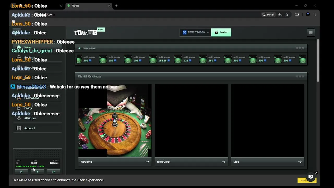Click the Riskiiit logo
The height and width of the screenshot is (188, 334).
86,32
